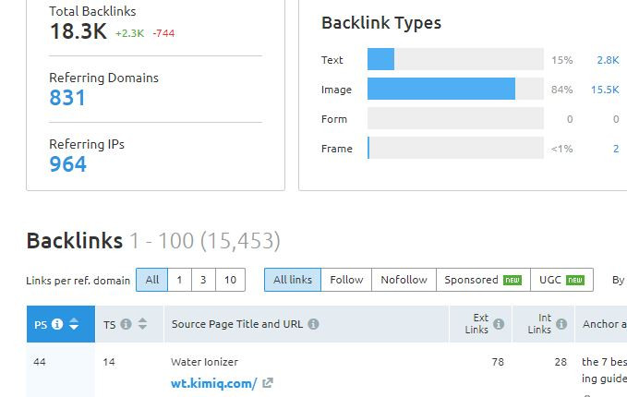Click the Ext Links info icon
Image resolution: width=627 pixels, height=397 pixels.
pyautogui.click(x=499, y=324)
